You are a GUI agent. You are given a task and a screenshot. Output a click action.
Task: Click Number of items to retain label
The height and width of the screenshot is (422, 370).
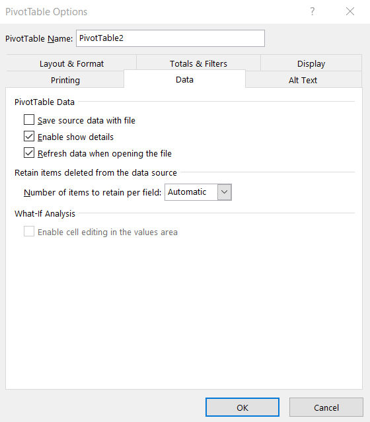tap(92, 192)
